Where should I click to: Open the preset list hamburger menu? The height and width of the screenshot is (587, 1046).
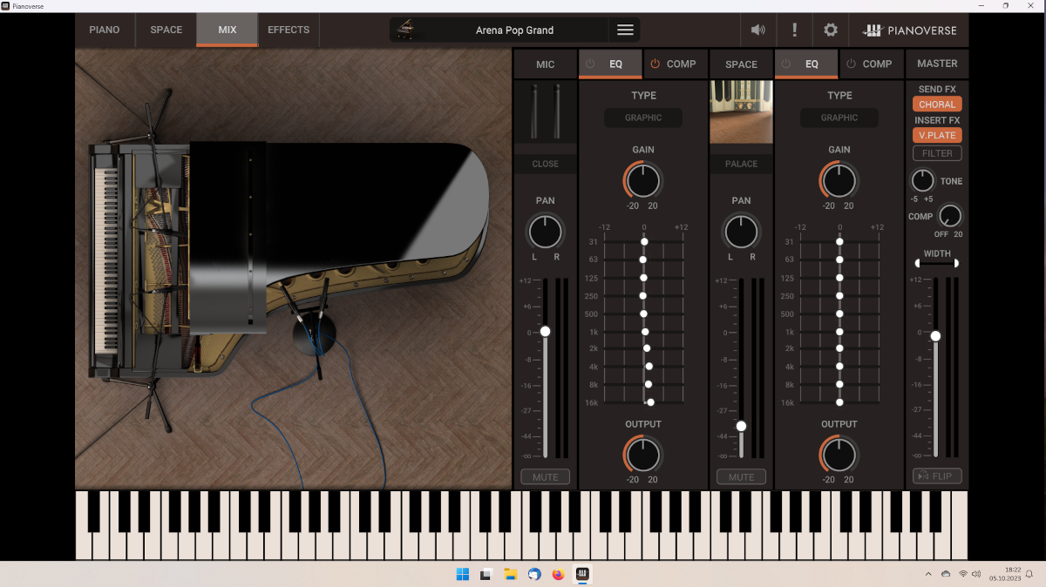point(625,30)
